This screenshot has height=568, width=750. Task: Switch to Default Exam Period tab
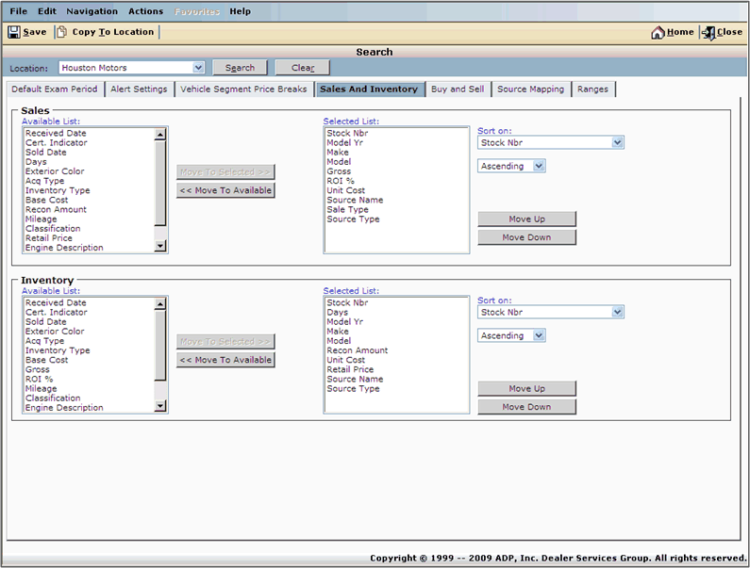tap(55, 89)
